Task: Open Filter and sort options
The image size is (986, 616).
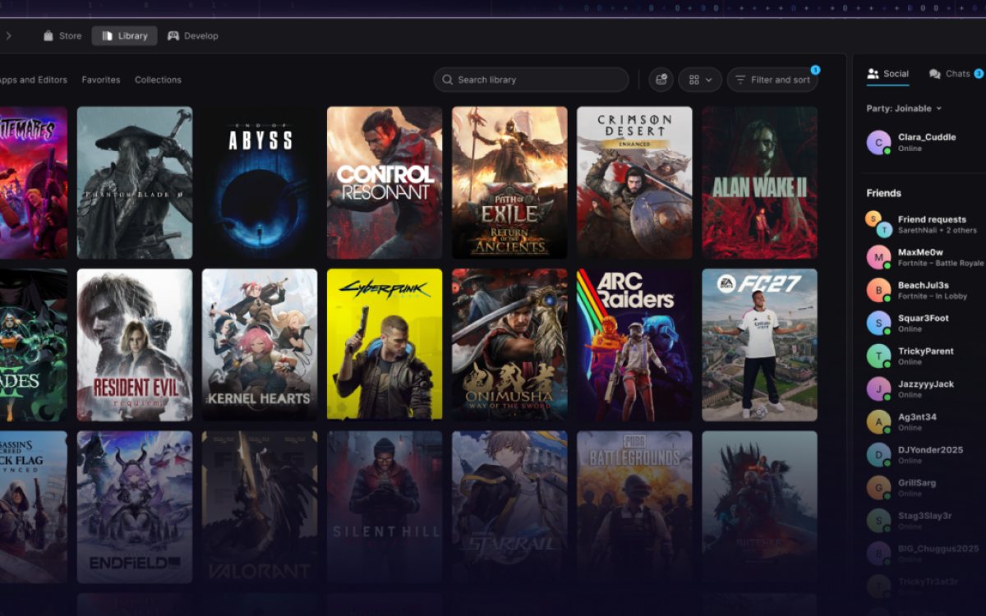Action: click(772, 80)
